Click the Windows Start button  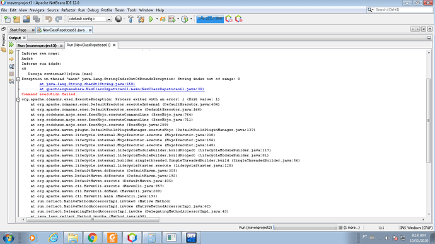(x=8, y=238)
